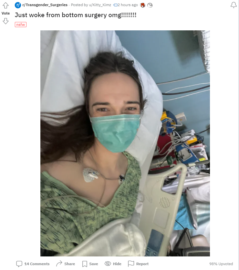The image size is (239, 270).
Task: Click the blue subreddit avatar icon
Action: point(18,5)
